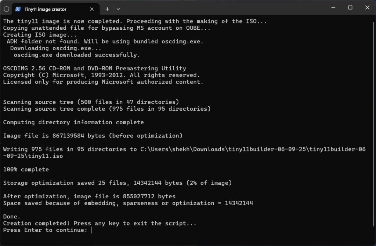Open a new terminal tab with the plus icon
This screenshot has height=246, width=376.
click(106, 9)
